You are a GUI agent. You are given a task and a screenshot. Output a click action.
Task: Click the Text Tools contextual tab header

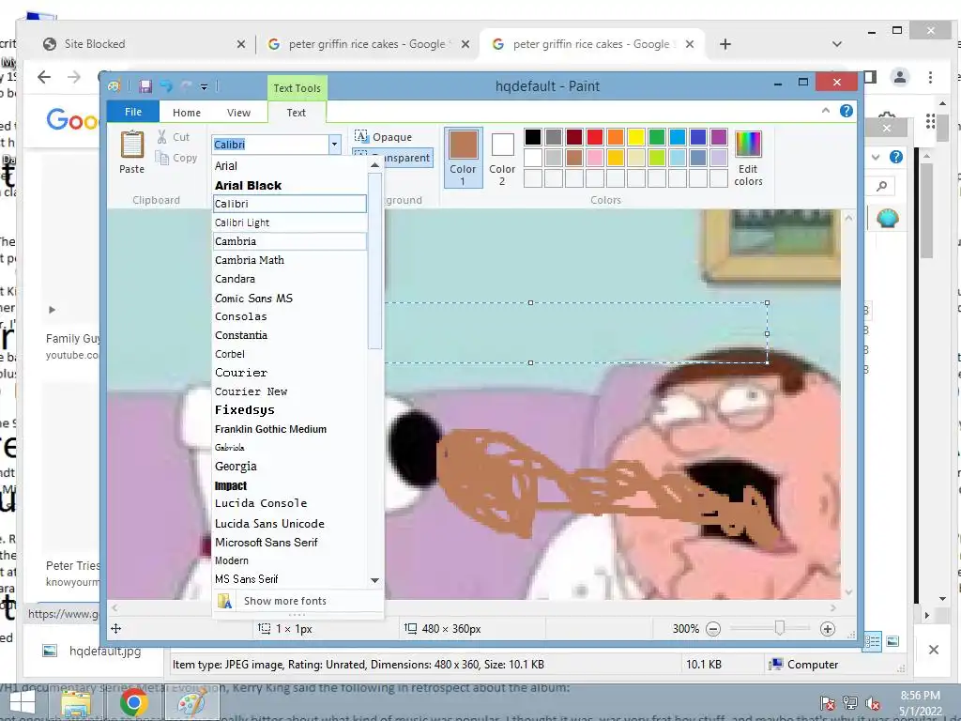297,87
